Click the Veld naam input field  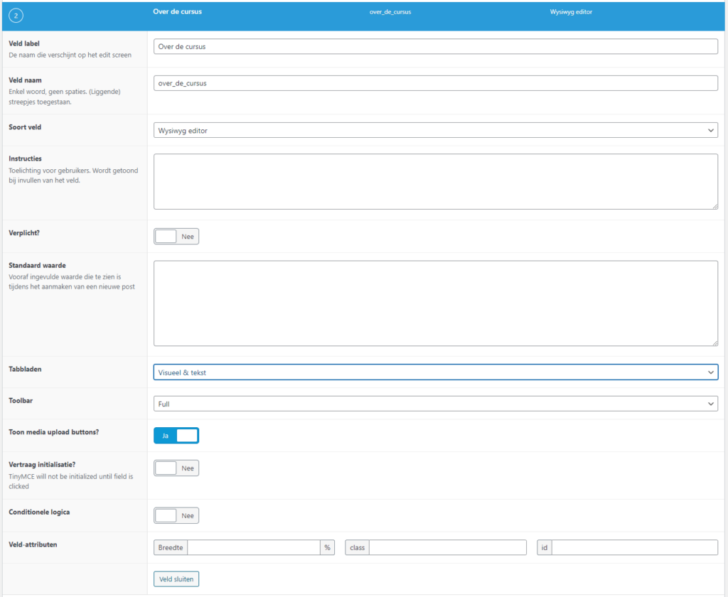(x=436, y=83)
